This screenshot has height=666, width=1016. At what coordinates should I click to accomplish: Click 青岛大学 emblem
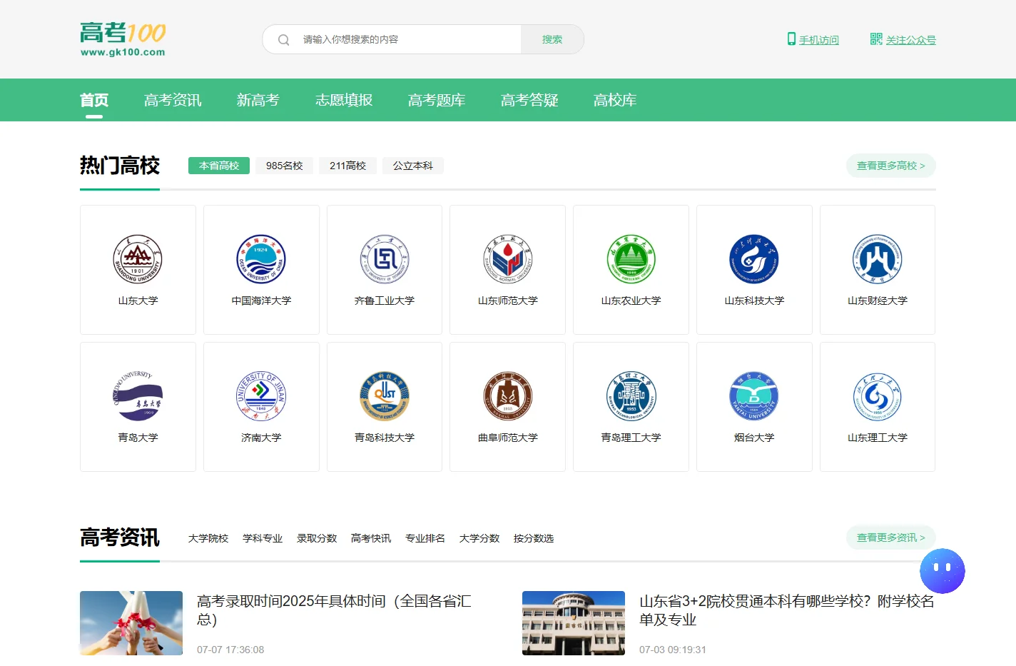[138, 396]
